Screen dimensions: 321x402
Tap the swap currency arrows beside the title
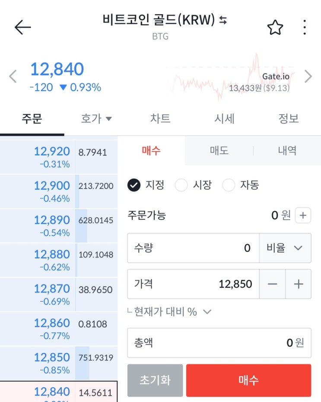tap(223, 20)
